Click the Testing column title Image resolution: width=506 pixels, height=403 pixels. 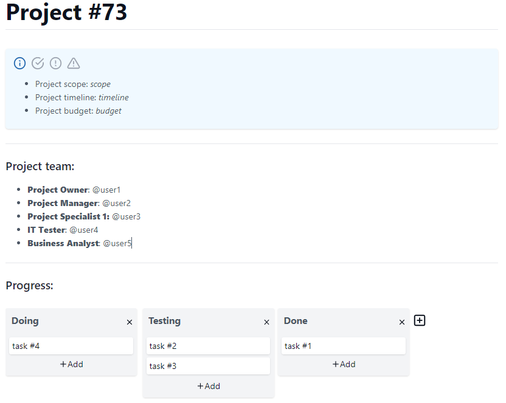point(164,321)
